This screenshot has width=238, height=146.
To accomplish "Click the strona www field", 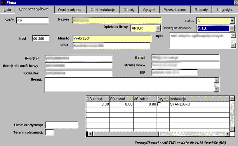I will click(186, 65).
